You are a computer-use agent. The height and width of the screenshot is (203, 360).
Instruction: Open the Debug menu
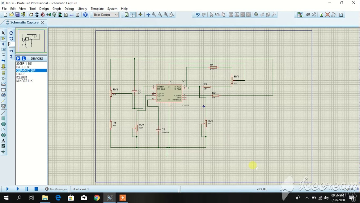[69, 9]
